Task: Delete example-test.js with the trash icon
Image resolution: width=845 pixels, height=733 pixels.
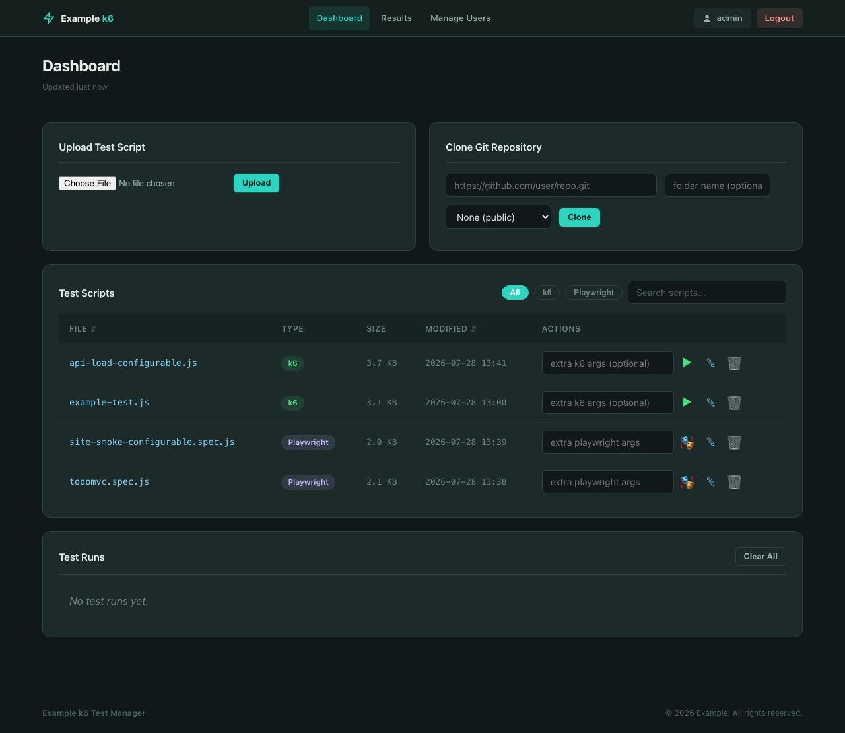Action: tap(734, 402)
